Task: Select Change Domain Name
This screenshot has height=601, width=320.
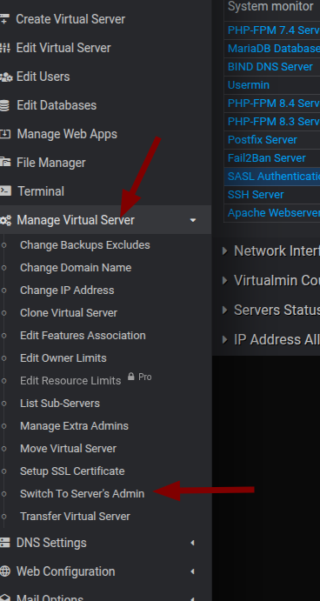Action: [76, 268]
